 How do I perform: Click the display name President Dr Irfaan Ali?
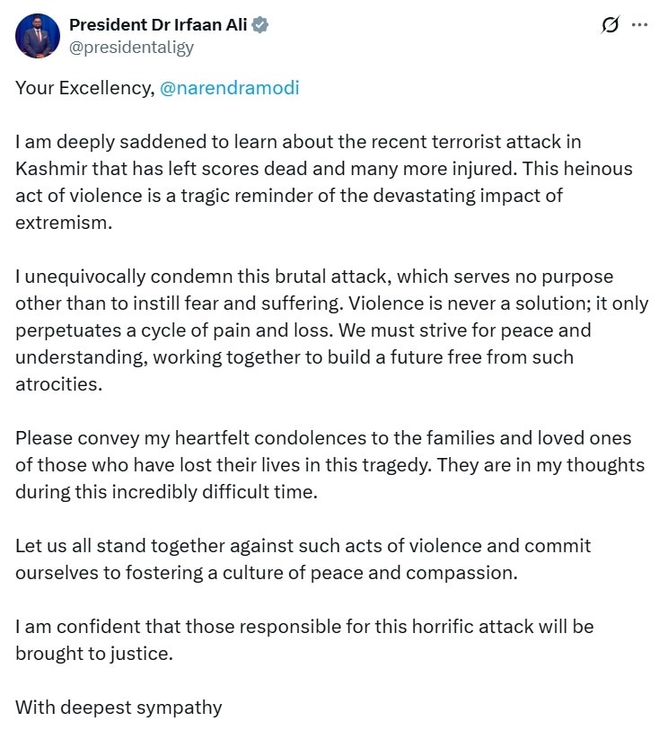157,26
